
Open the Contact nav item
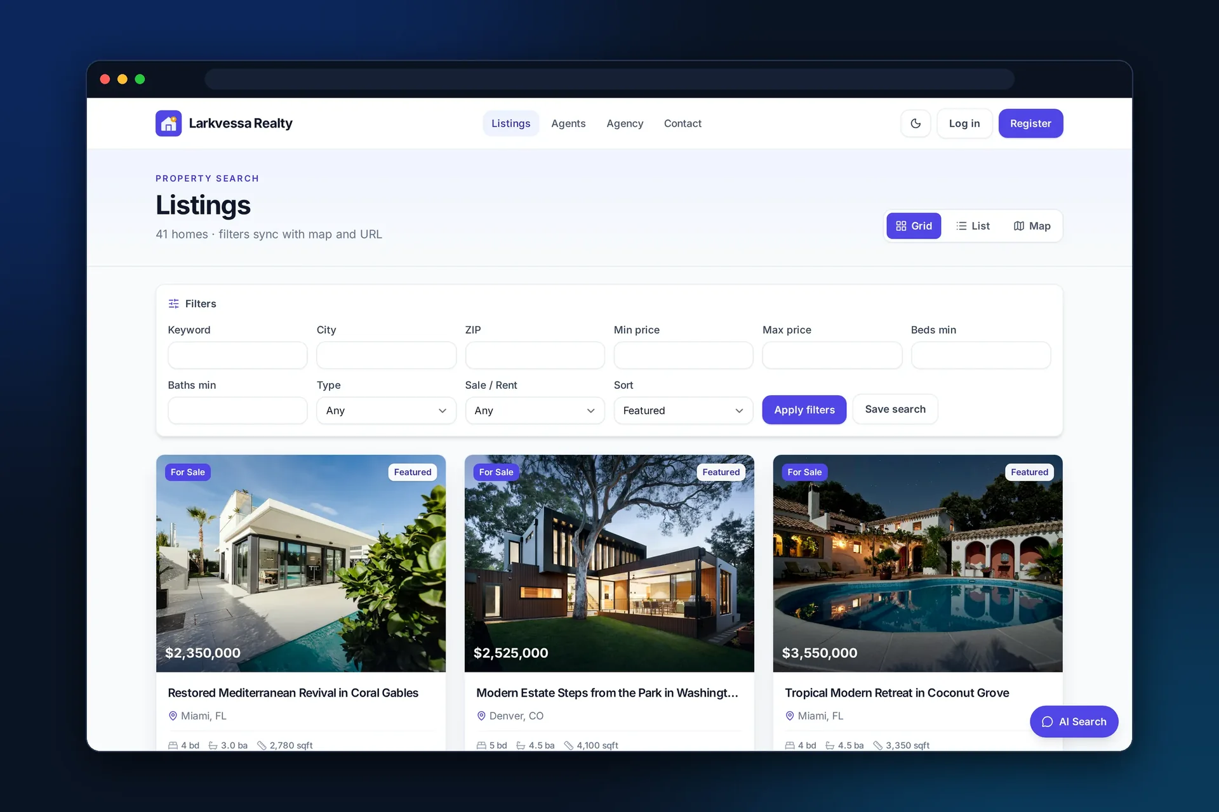click(683, 123)
